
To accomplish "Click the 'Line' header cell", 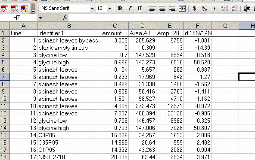I will pyautogui.click(x=23, y=33).
